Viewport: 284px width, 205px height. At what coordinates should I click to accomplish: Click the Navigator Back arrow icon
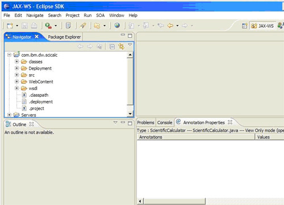81,46
